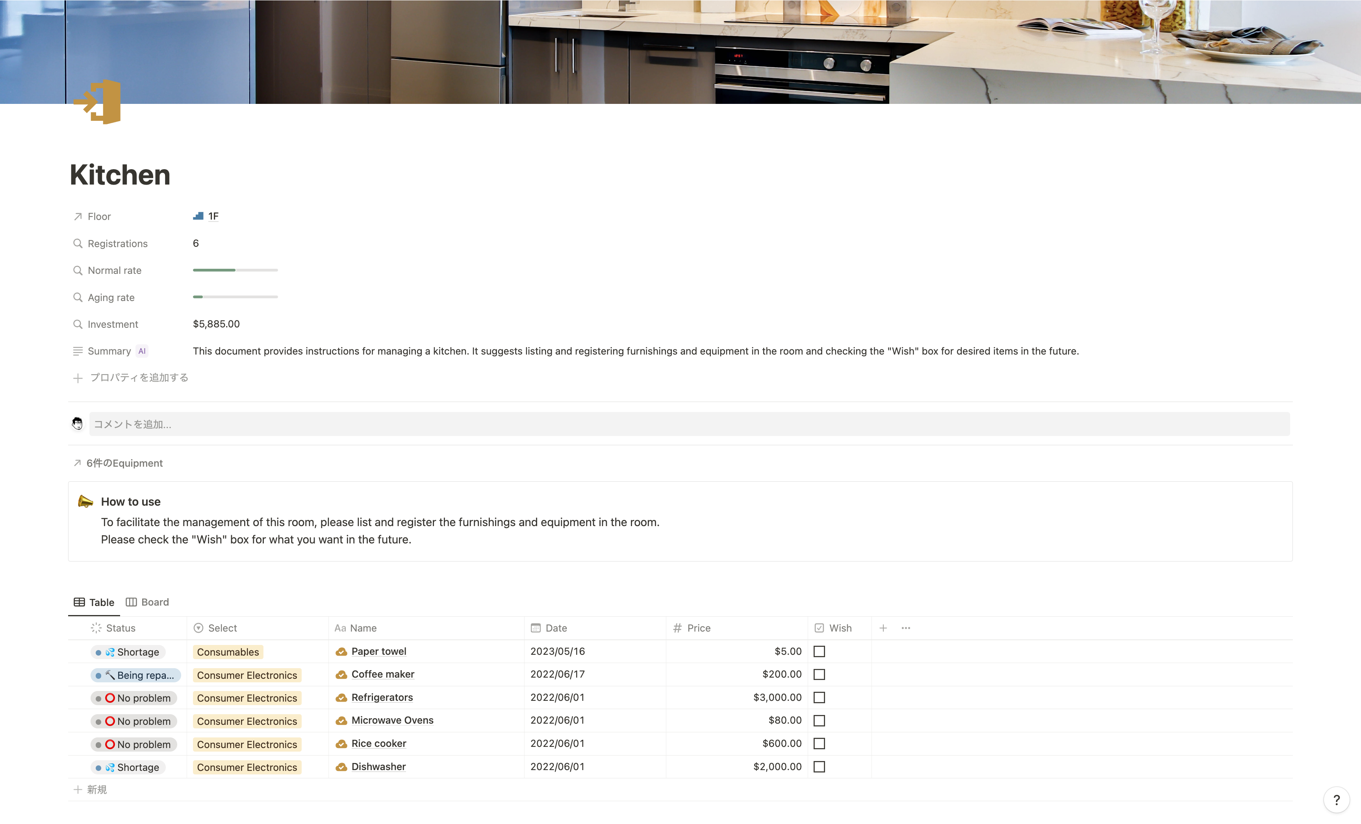Check the Wish box for Paper towel
Viewport: 1361px width, 824px height.
[819, 652]
